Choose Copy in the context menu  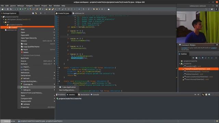37,44
